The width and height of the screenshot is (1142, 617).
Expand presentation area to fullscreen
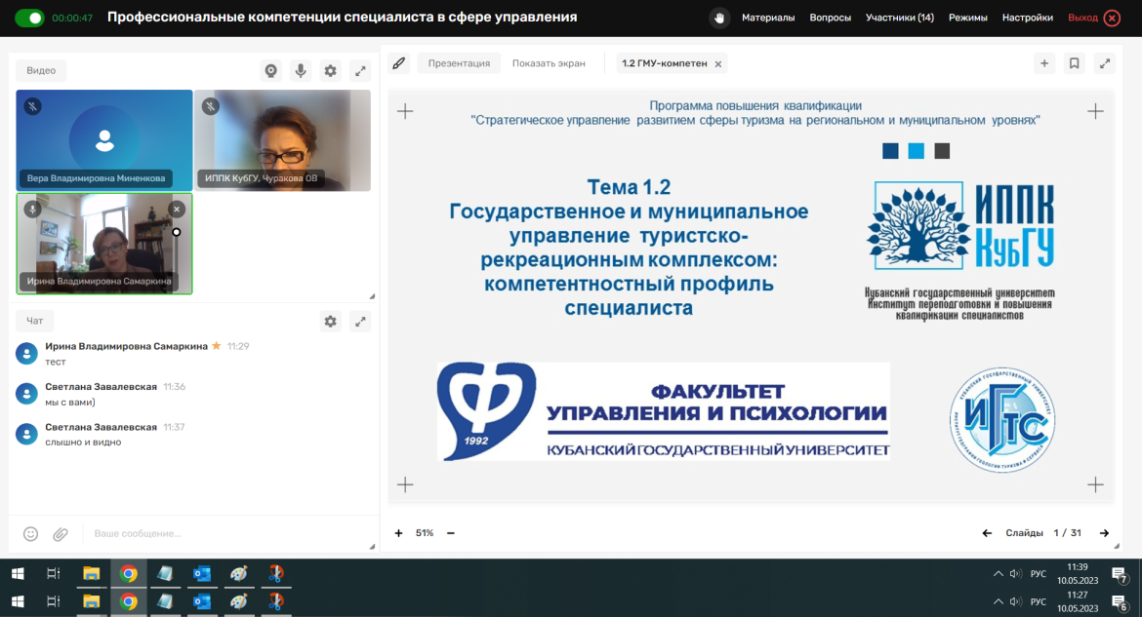click(x=1105, y=63)
